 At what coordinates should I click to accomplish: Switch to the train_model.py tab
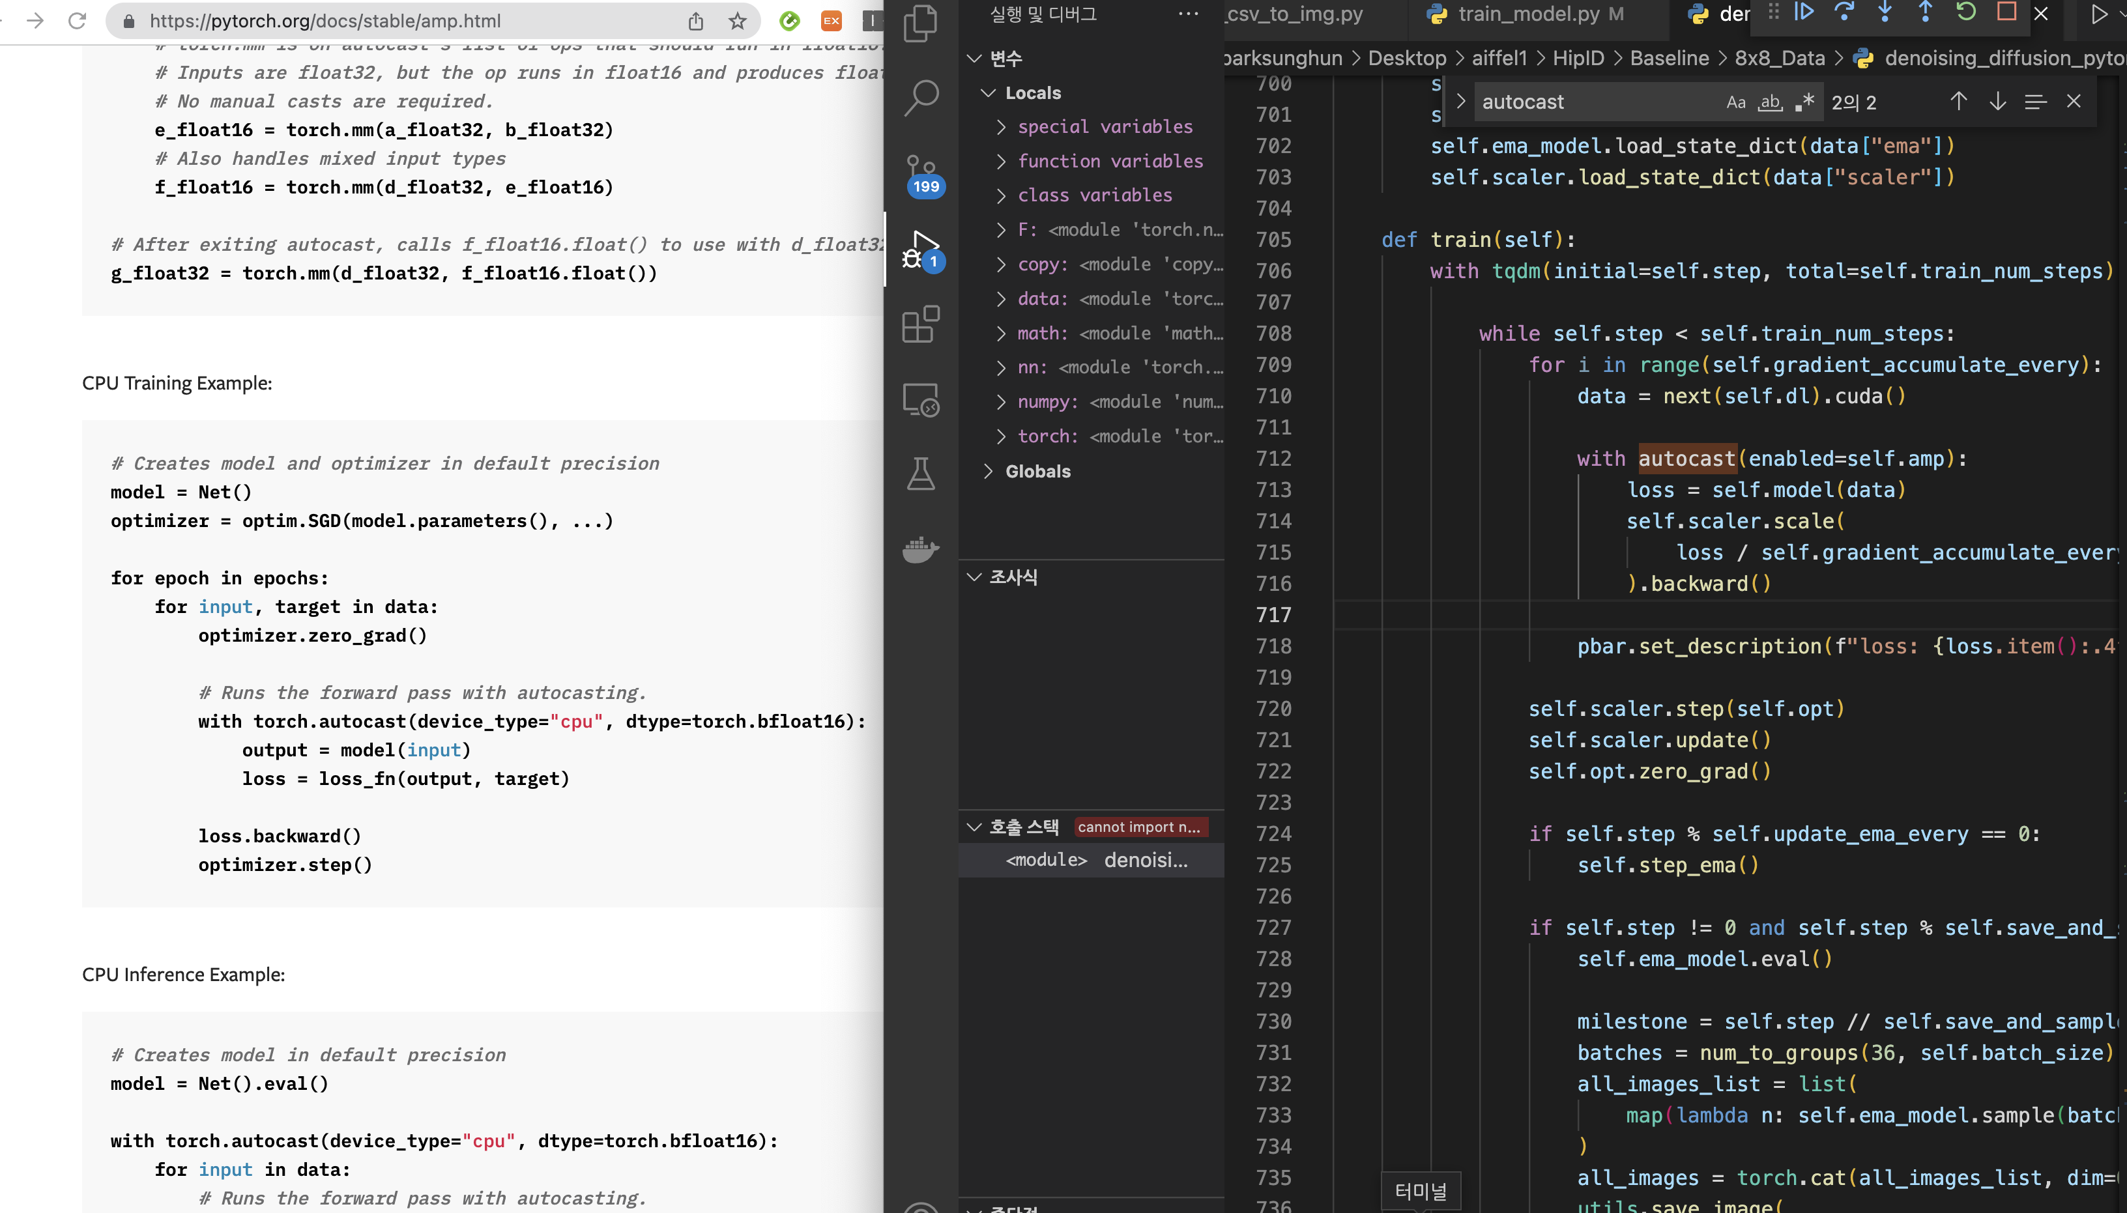(1528, 14)
